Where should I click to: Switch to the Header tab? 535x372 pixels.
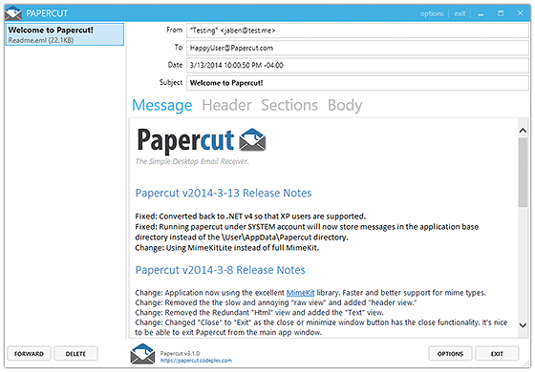226,105
